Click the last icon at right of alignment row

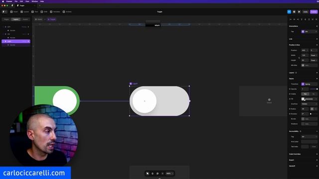316,19
